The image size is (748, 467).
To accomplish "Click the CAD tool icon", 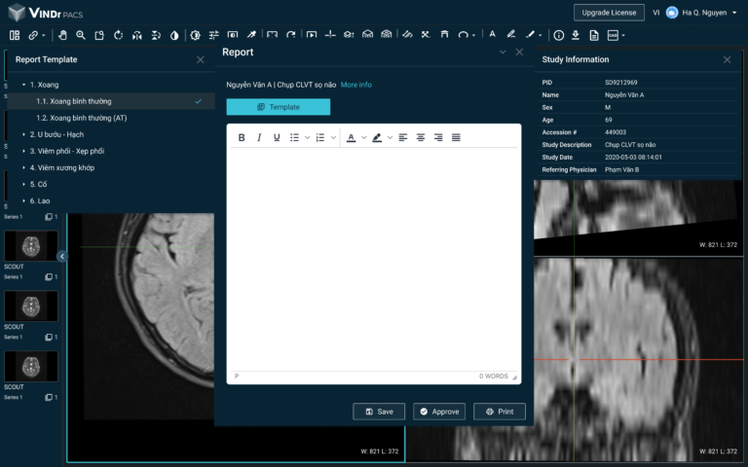I will [x=613, y=35].
